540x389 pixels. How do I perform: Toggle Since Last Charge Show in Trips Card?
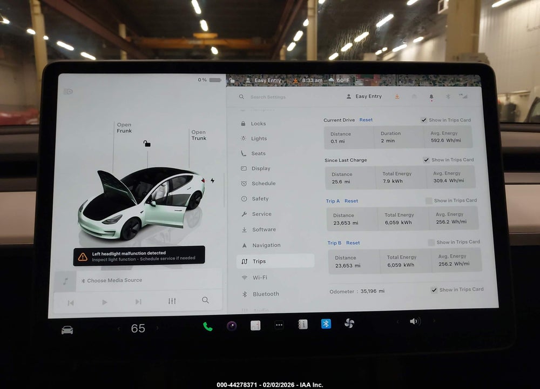tap(427, 160)
